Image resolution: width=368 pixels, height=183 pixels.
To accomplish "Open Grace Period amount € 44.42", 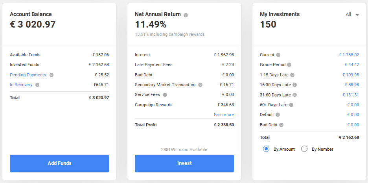I will click(352, 65).
